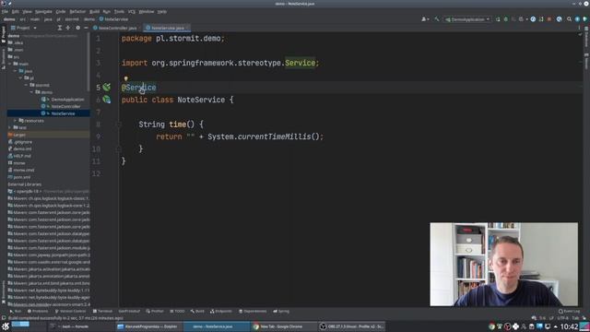The image size is (590, 332).
Task: Click the yellow lightbulb intention icon
Action: (x=125, y=78)
